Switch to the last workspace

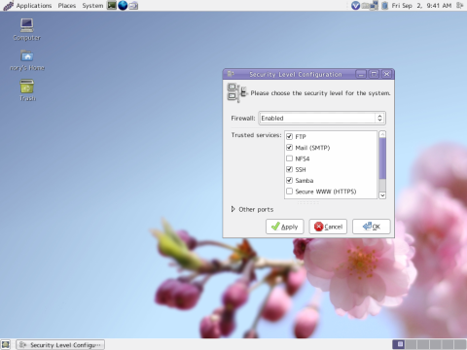pos(460,344)
